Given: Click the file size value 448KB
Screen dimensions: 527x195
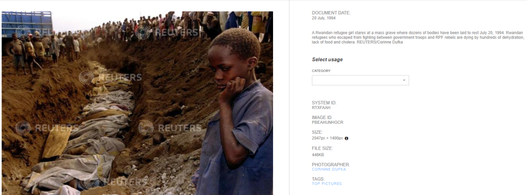Looking at the screenshot, I should 318,155.
